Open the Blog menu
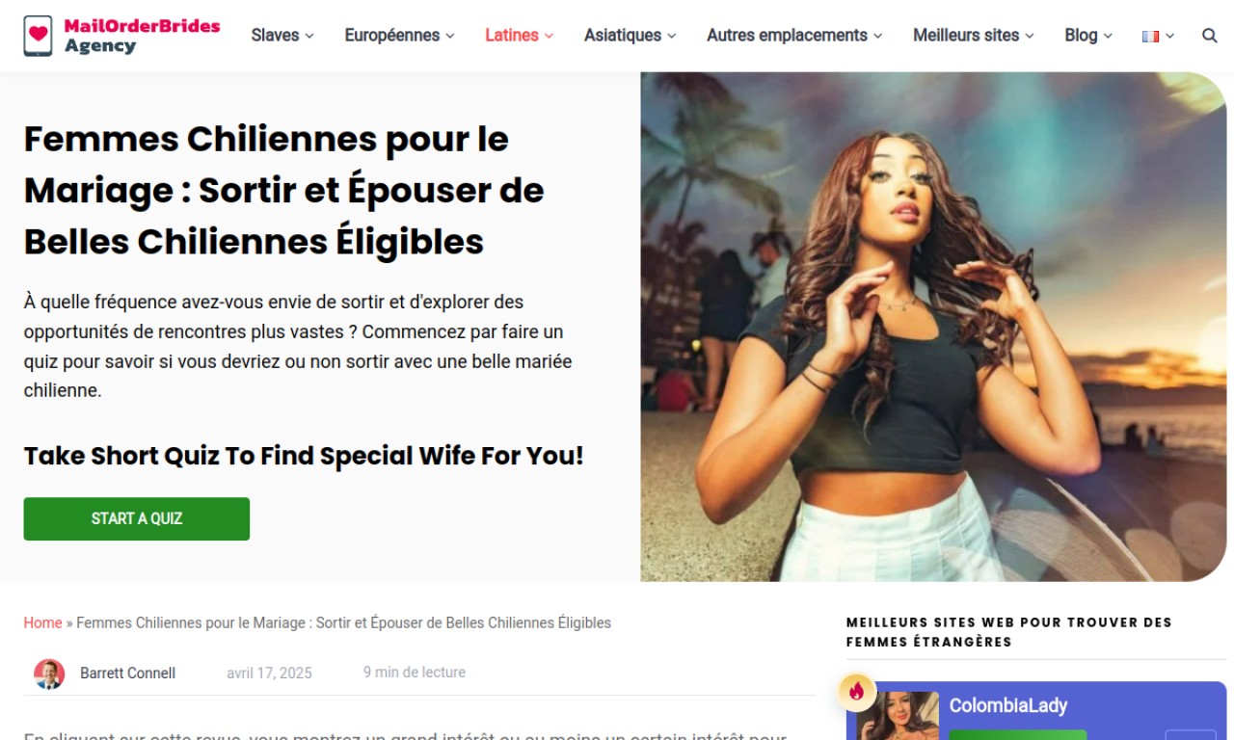 [1088, 36]
